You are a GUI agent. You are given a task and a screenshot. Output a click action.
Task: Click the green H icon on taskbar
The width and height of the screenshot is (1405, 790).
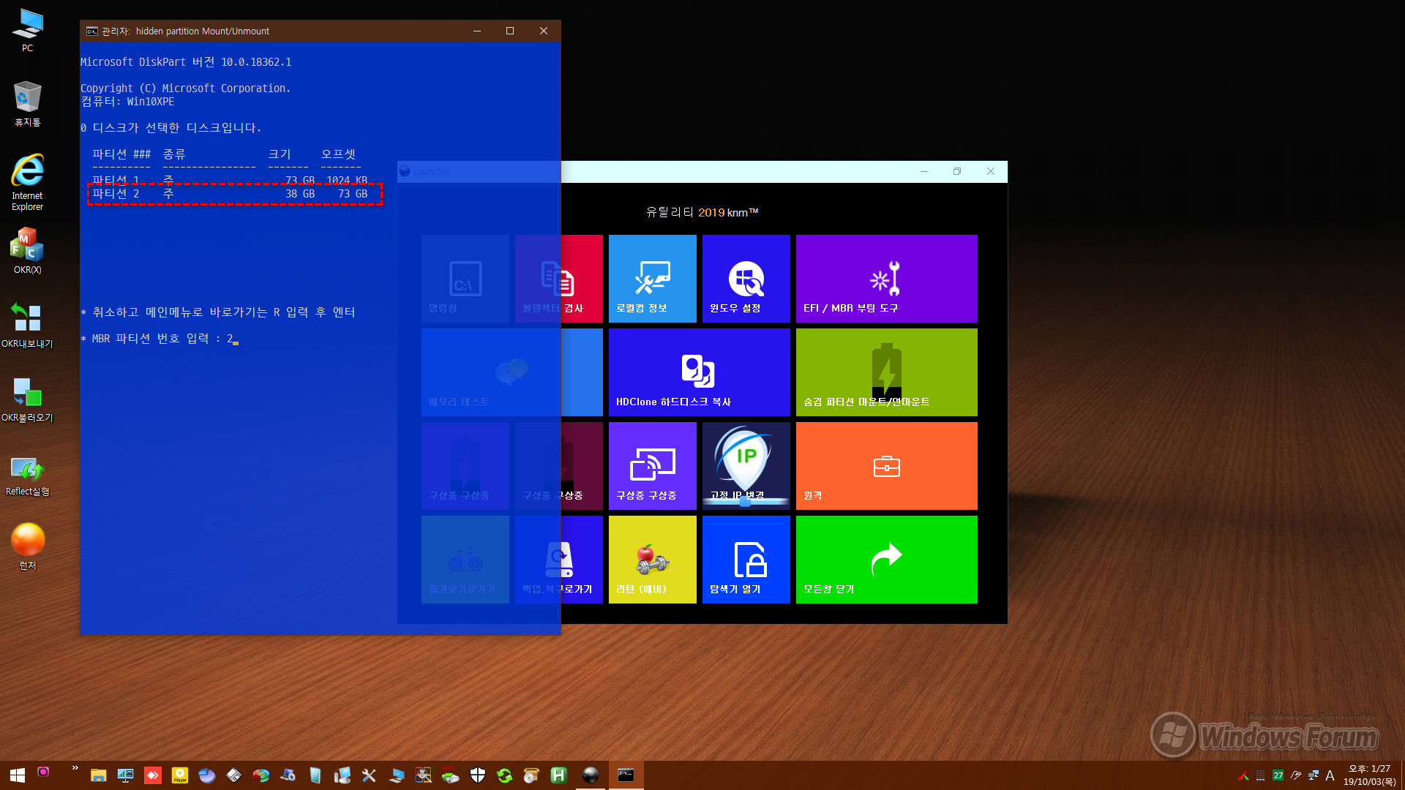click(x=558, y=775)
